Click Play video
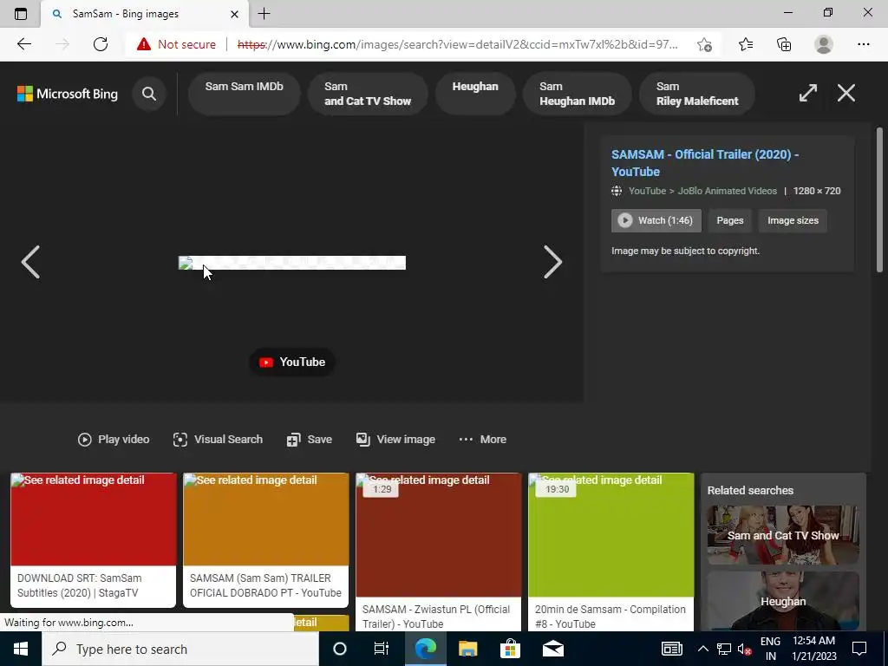This screenshot has height=666, width=888. pyautogui.click(x=114, y=440)
